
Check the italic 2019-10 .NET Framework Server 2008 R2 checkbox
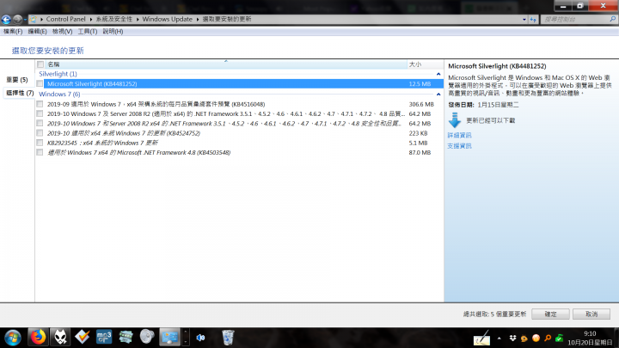point(40,124)
